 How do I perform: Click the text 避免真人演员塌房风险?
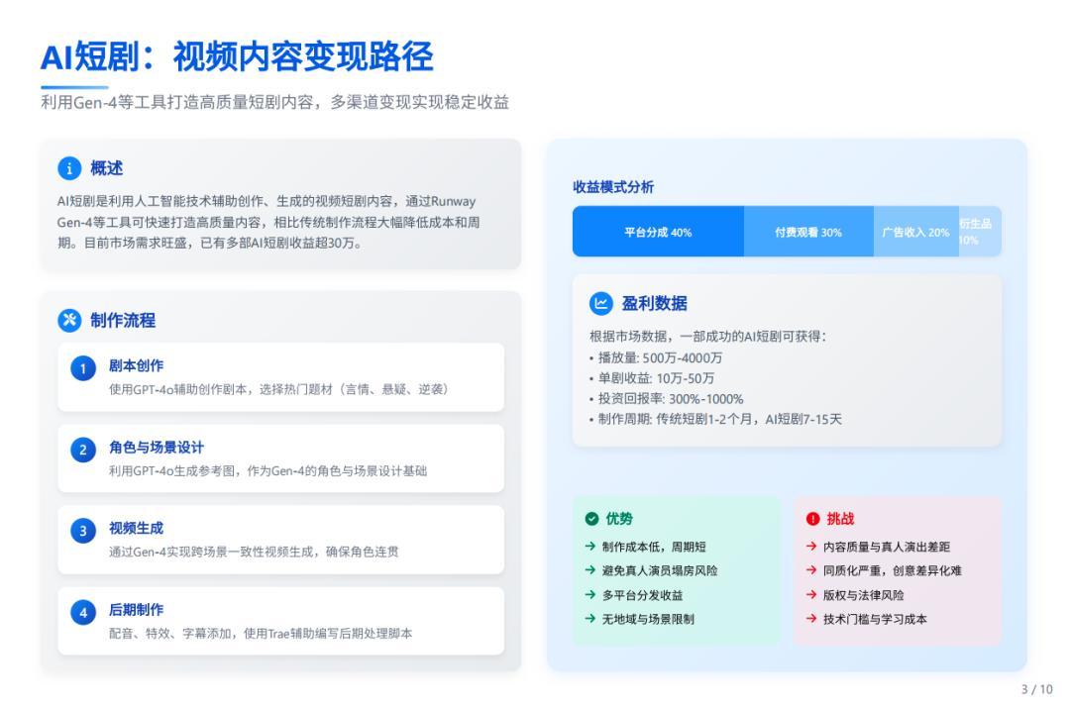point(660,571)
